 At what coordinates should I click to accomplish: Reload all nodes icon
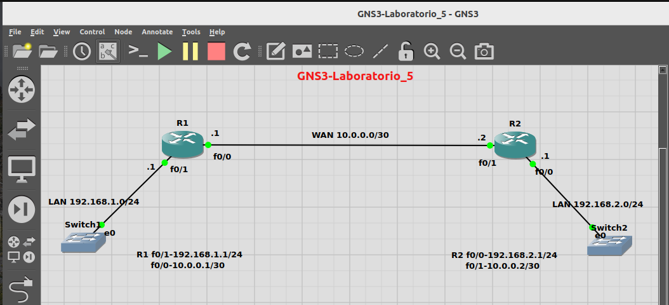pyautogui.click(x=242, y=51)
